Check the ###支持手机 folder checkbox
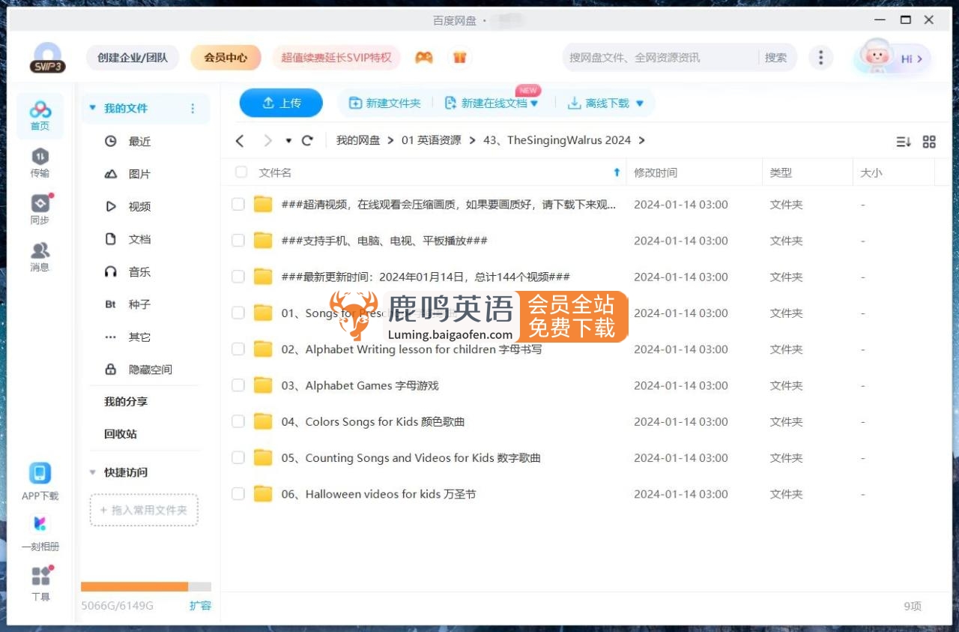959x632 pixels. click(x=238, y=241)
